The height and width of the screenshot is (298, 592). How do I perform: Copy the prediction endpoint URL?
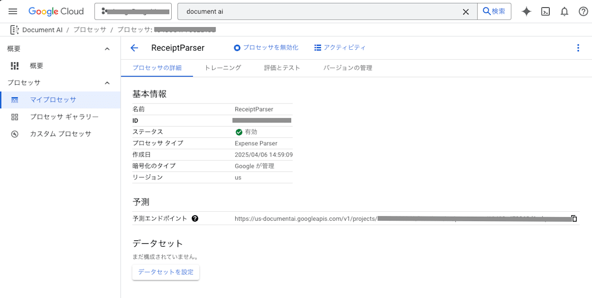[x=574, y=218]
